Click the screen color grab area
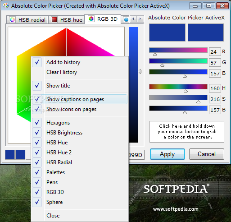The height and width of the screenshot is (222, 231). pos(187,132)
